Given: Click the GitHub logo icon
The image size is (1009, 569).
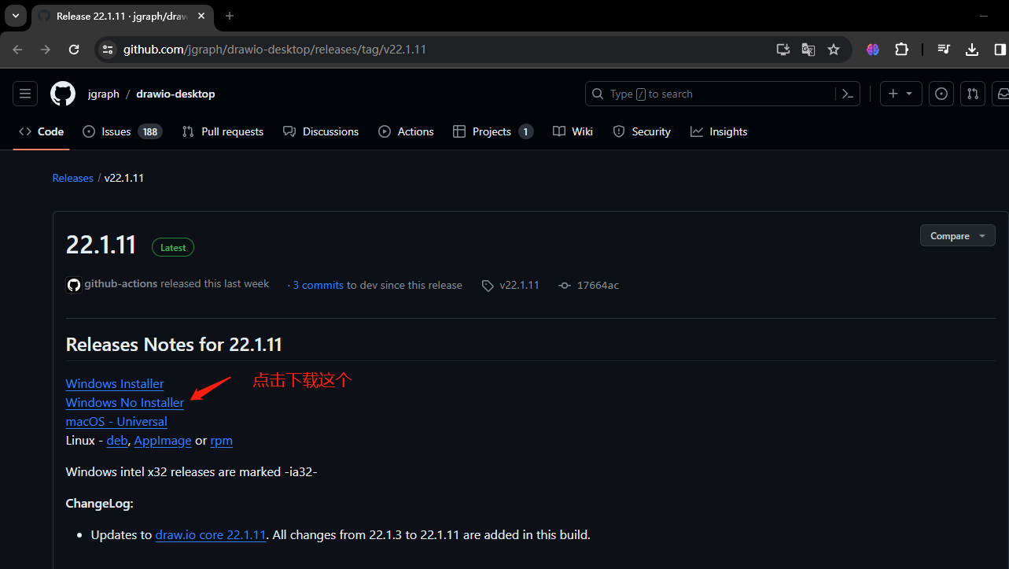Looking at the screenshot, I should click(x=63, y=94).
